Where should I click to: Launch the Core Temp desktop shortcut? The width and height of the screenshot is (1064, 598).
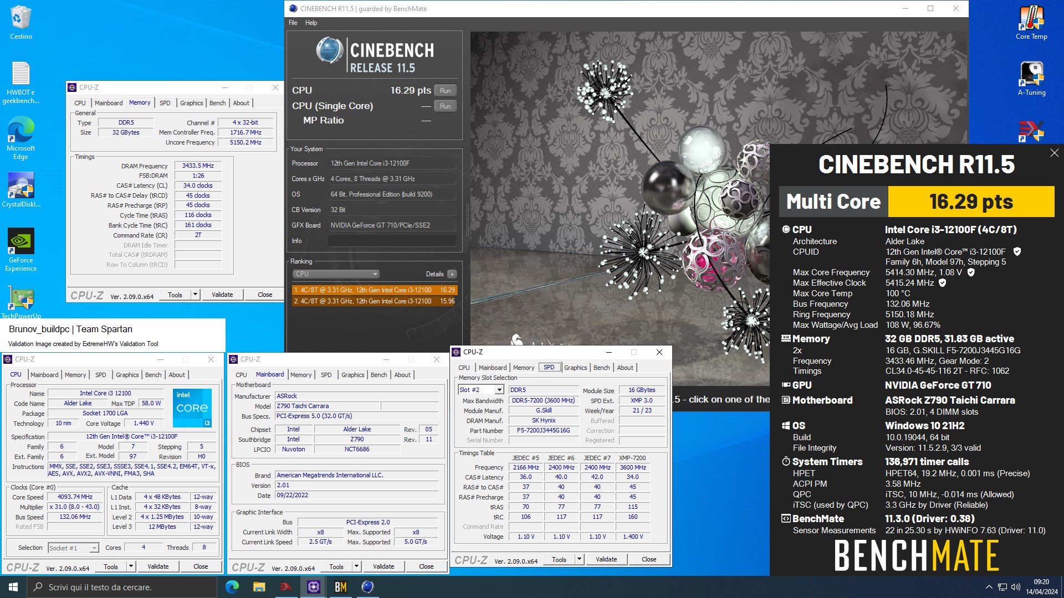[1031, 22]
